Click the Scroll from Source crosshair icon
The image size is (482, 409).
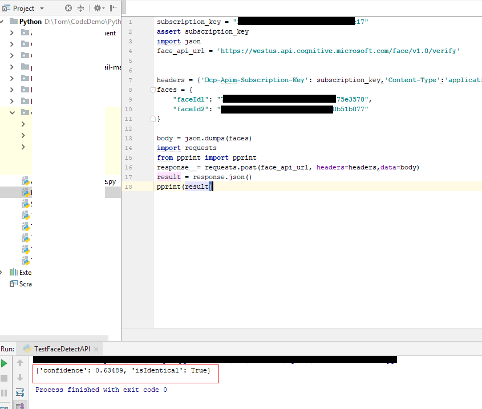coord(68,9)
